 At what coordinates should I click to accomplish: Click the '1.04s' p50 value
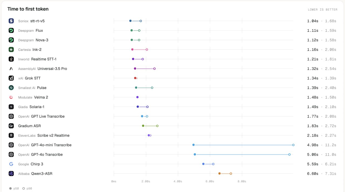pos(313,21)
